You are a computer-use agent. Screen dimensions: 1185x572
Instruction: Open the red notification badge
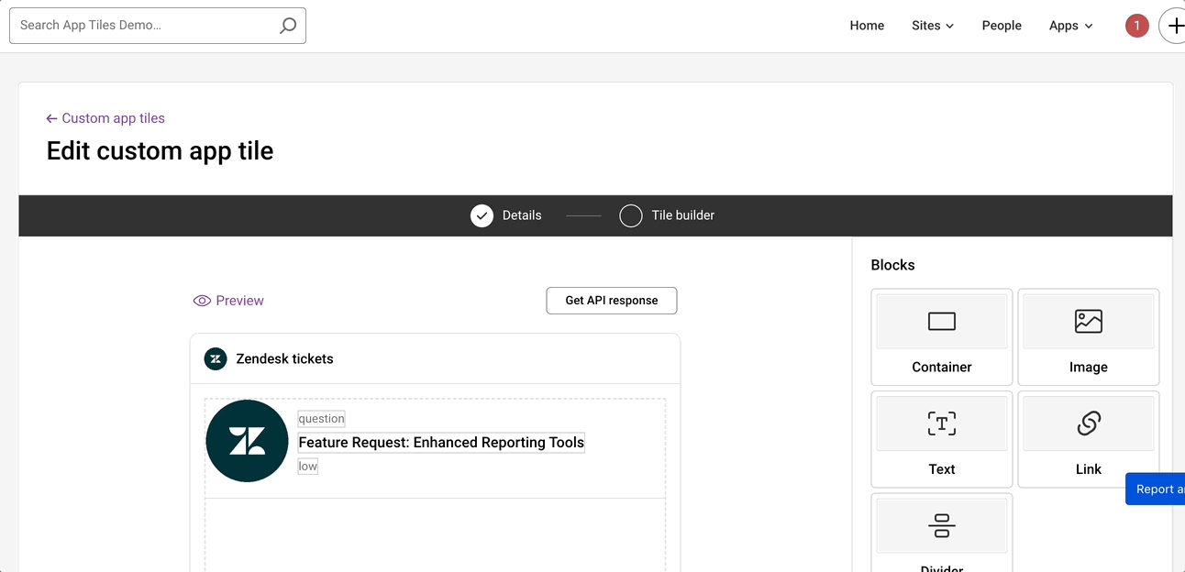click(x=1136, y=26)
